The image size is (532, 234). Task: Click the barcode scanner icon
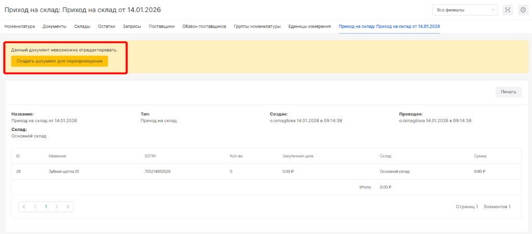click(508, 10)
